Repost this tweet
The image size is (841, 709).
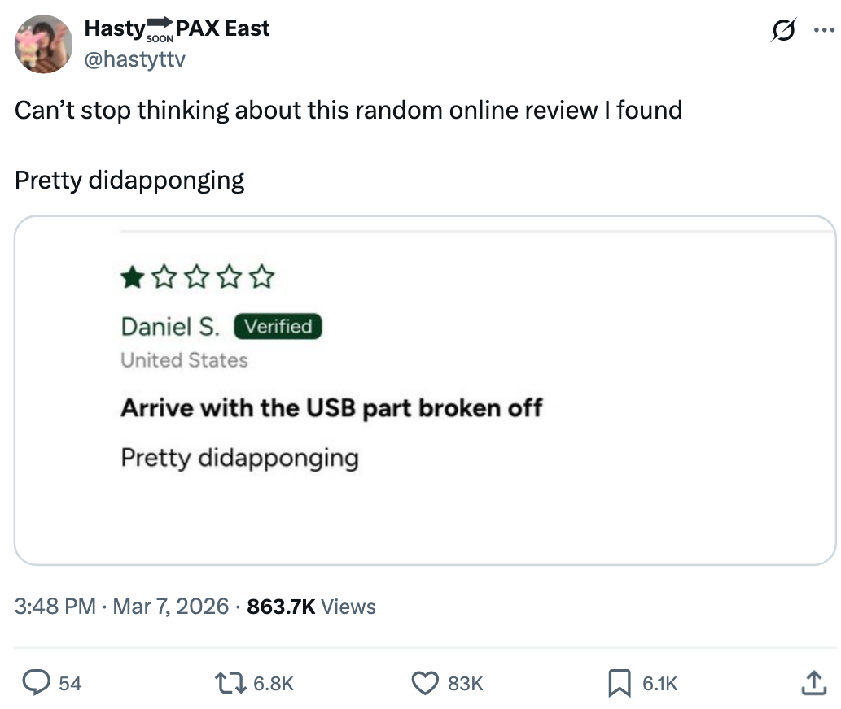click(x=230, y=683)
